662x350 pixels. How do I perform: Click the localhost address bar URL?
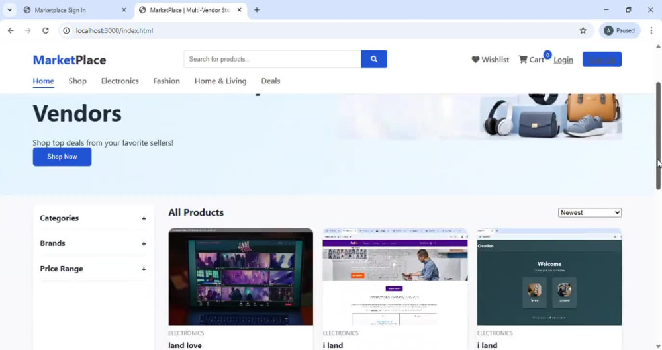[115, 30]
